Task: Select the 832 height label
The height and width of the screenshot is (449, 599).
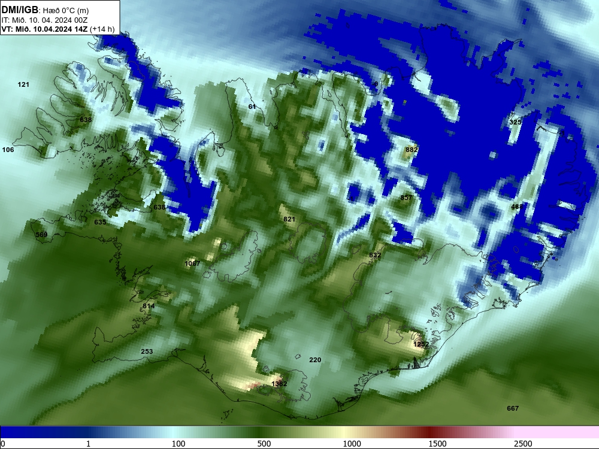Action: [375, 255]
